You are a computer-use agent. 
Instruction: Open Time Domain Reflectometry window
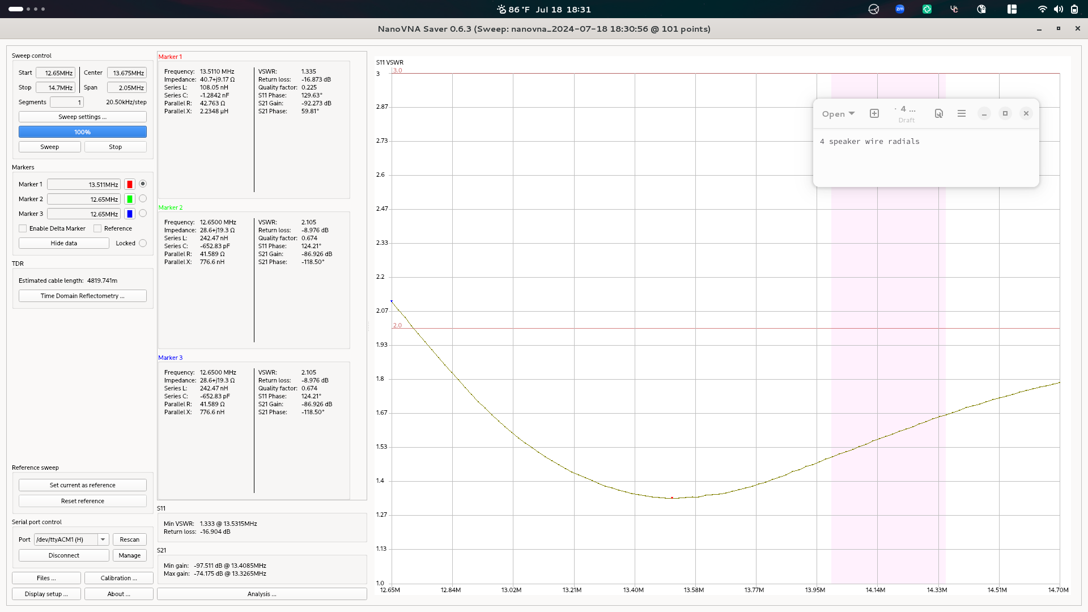(83, 296)
